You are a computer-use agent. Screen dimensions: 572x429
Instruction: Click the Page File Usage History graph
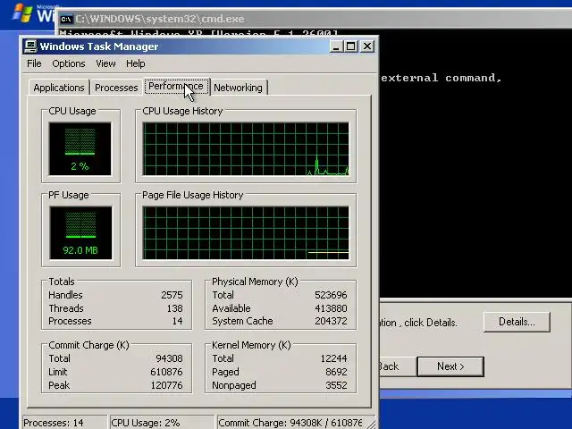246,232
